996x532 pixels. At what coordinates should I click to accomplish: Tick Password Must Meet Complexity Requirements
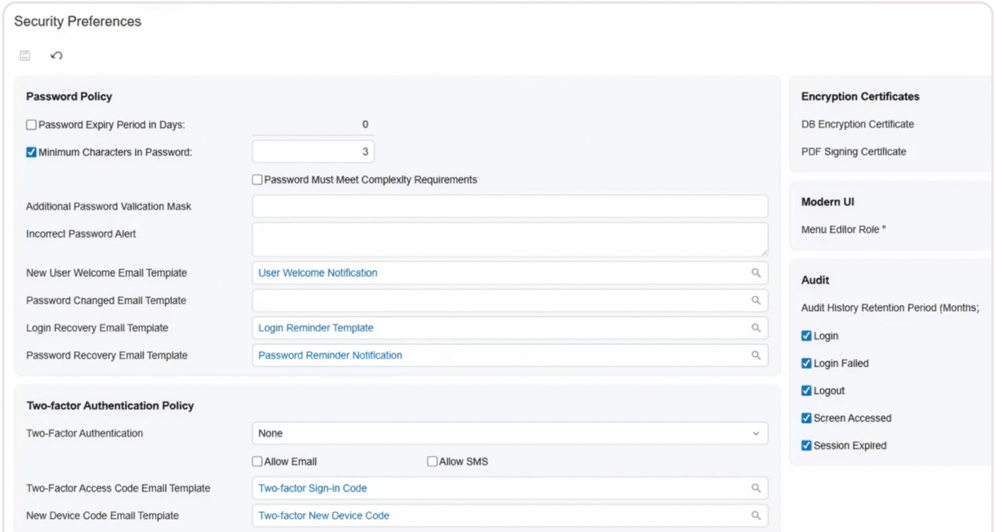coord(257,179)
